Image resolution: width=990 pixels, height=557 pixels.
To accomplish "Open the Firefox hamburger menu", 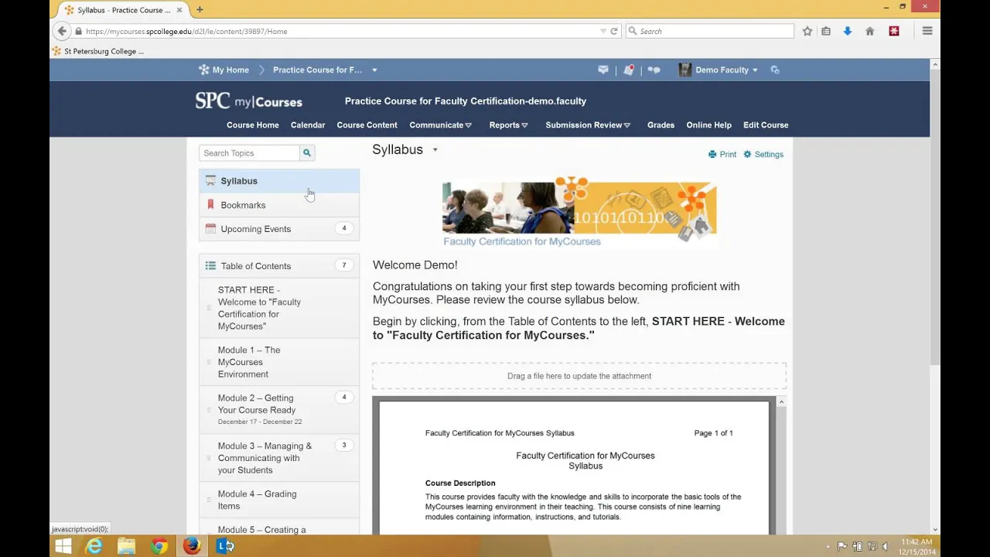I will click(927, 31).
